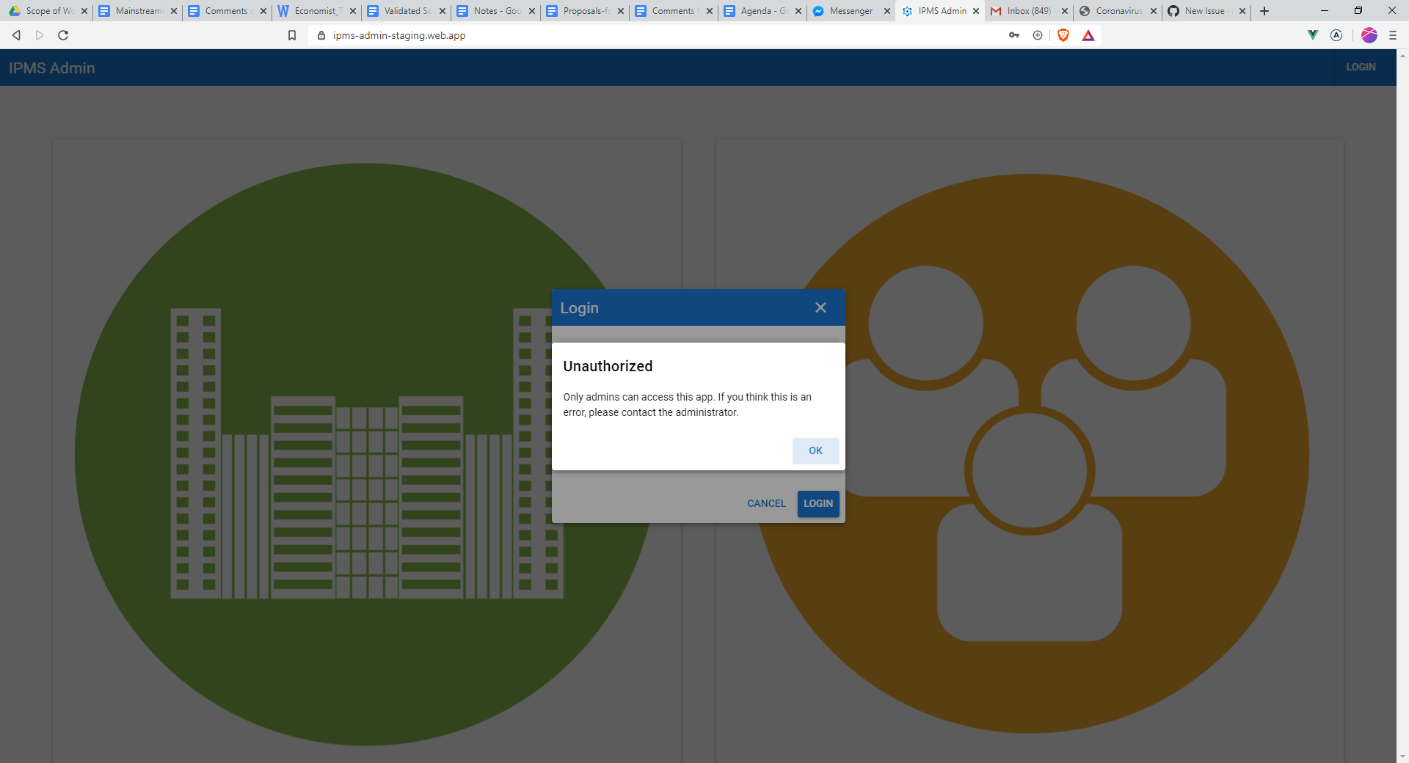Screen dimensions: 1409x763
Task: Click the scrollbar up arrow
Action: pos(1402,55)
